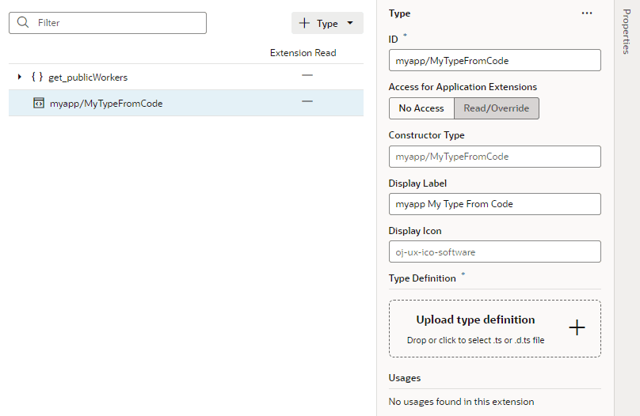Click the Display Icon field
The height and width of the screenshot is (416, 640).
click(495, 251)
